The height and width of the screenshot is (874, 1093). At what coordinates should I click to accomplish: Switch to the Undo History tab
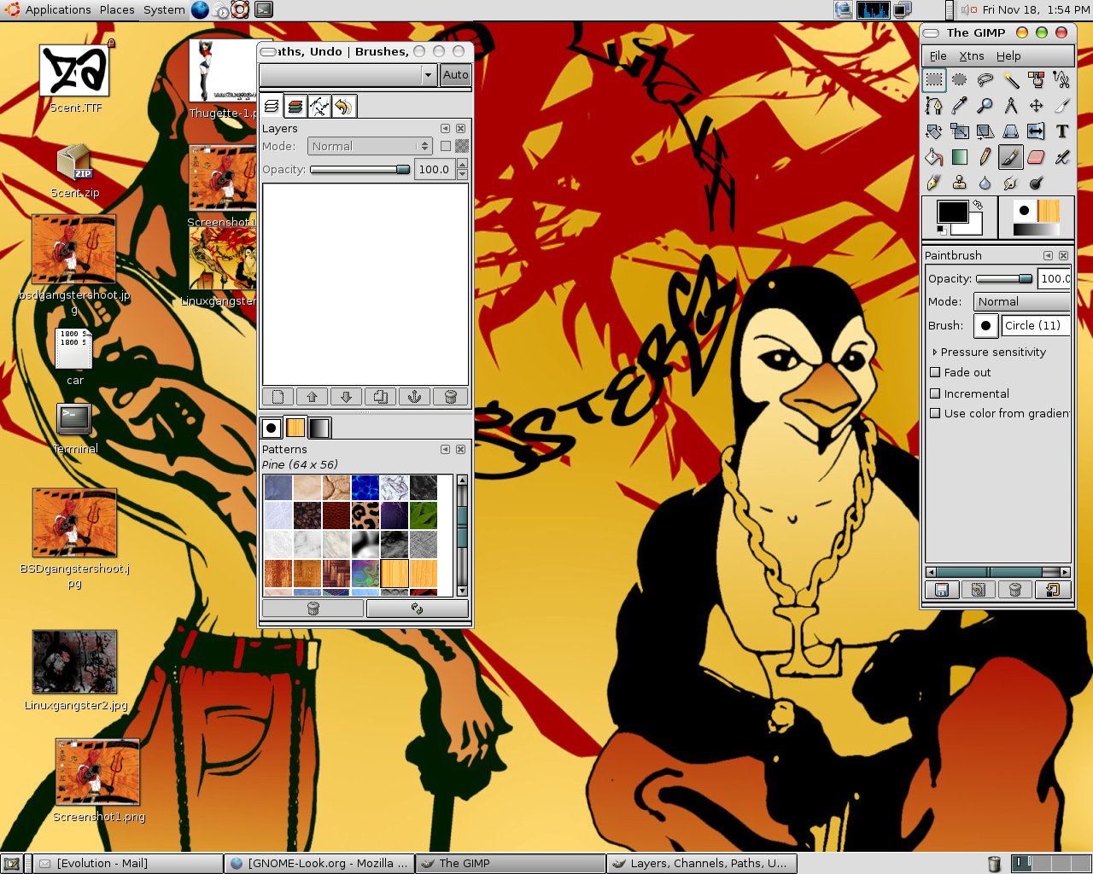343,107
